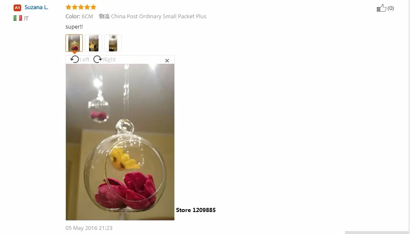Click the 'super!!' review text
The width and height of the screenshot is (410, 234).
pyautogui.click(x=74, y=27)
